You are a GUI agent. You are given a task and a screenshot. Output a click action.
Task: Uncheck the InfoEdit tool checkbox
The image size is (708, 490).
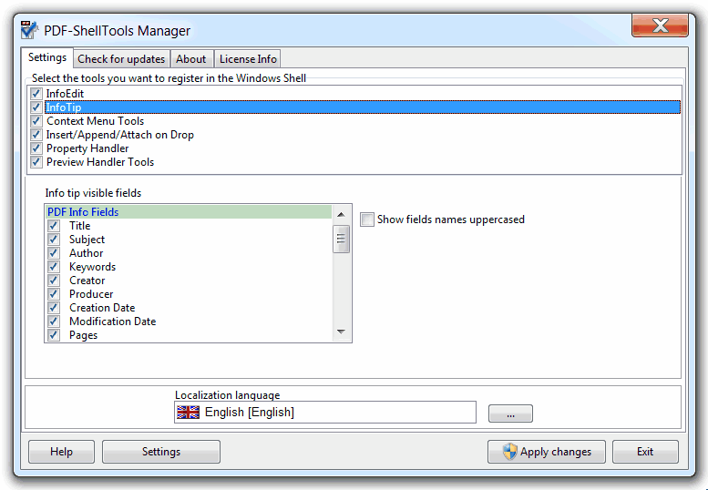[36, 94]
